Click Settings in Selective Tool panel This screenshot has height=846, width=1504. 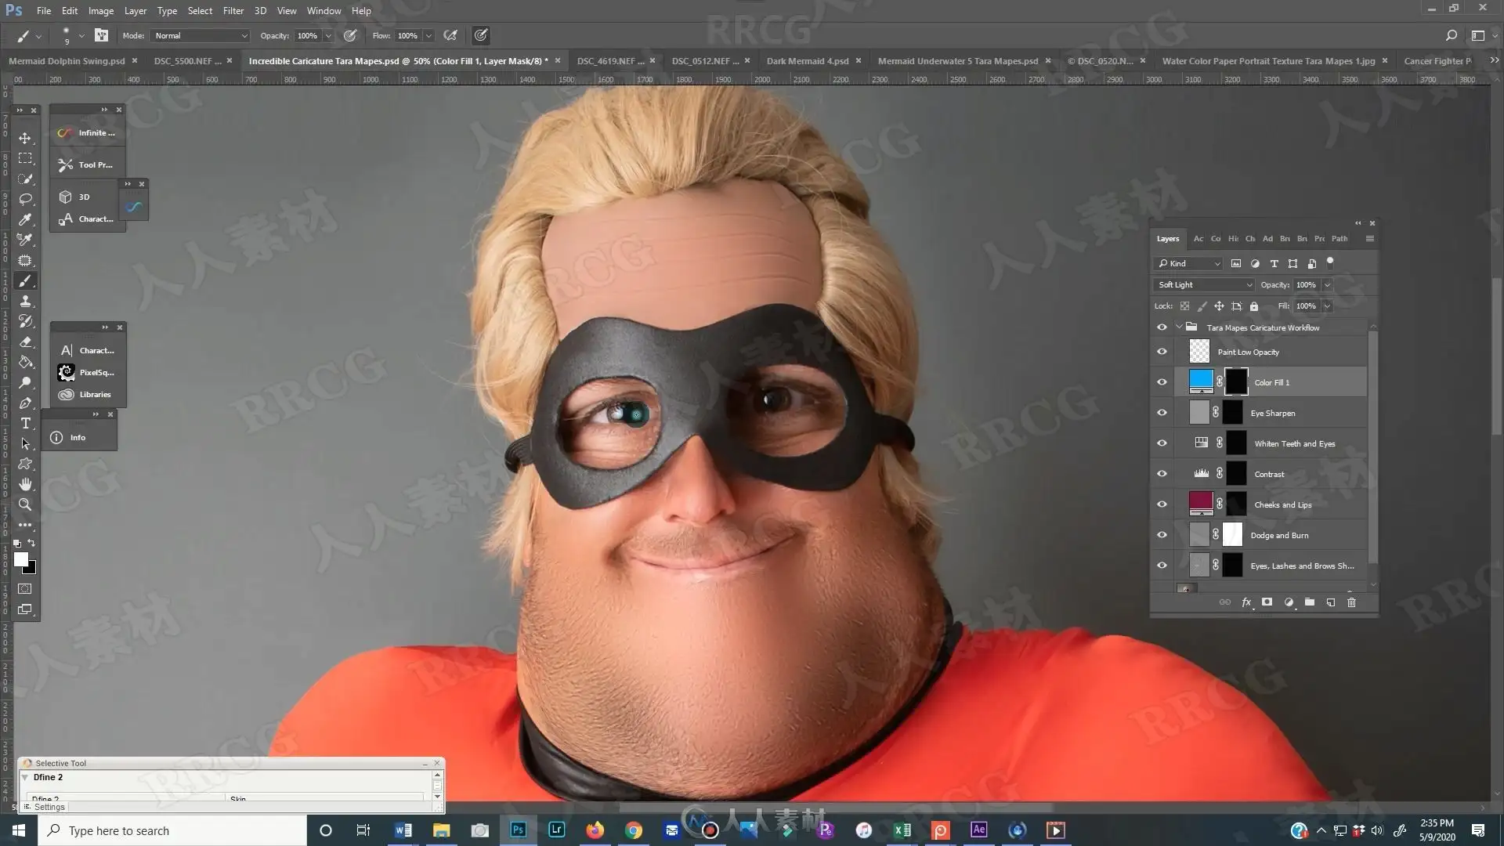[49, 807]
